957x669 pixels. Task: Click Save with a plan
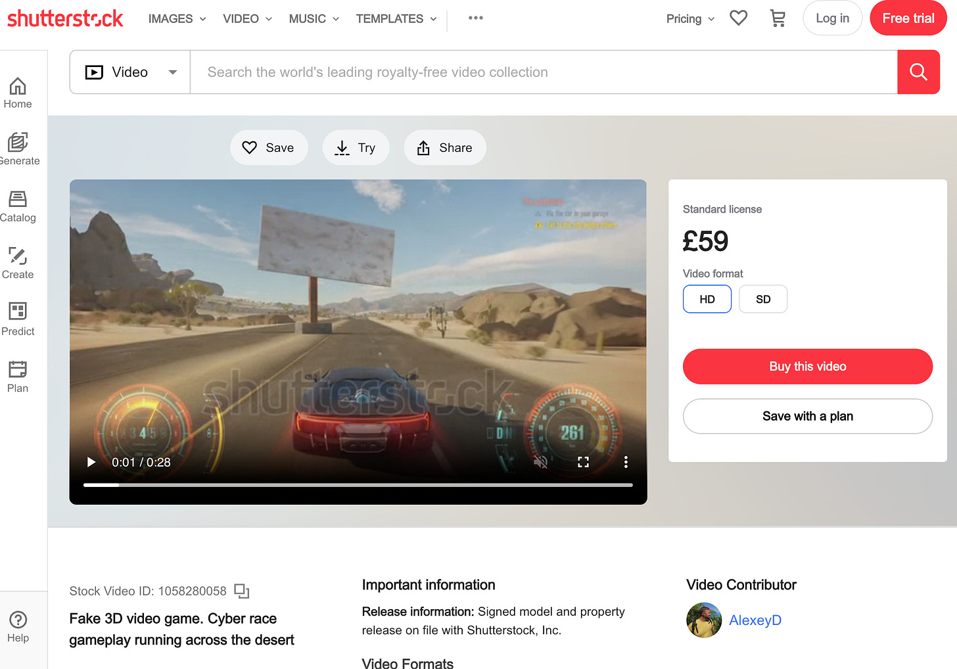808,416
